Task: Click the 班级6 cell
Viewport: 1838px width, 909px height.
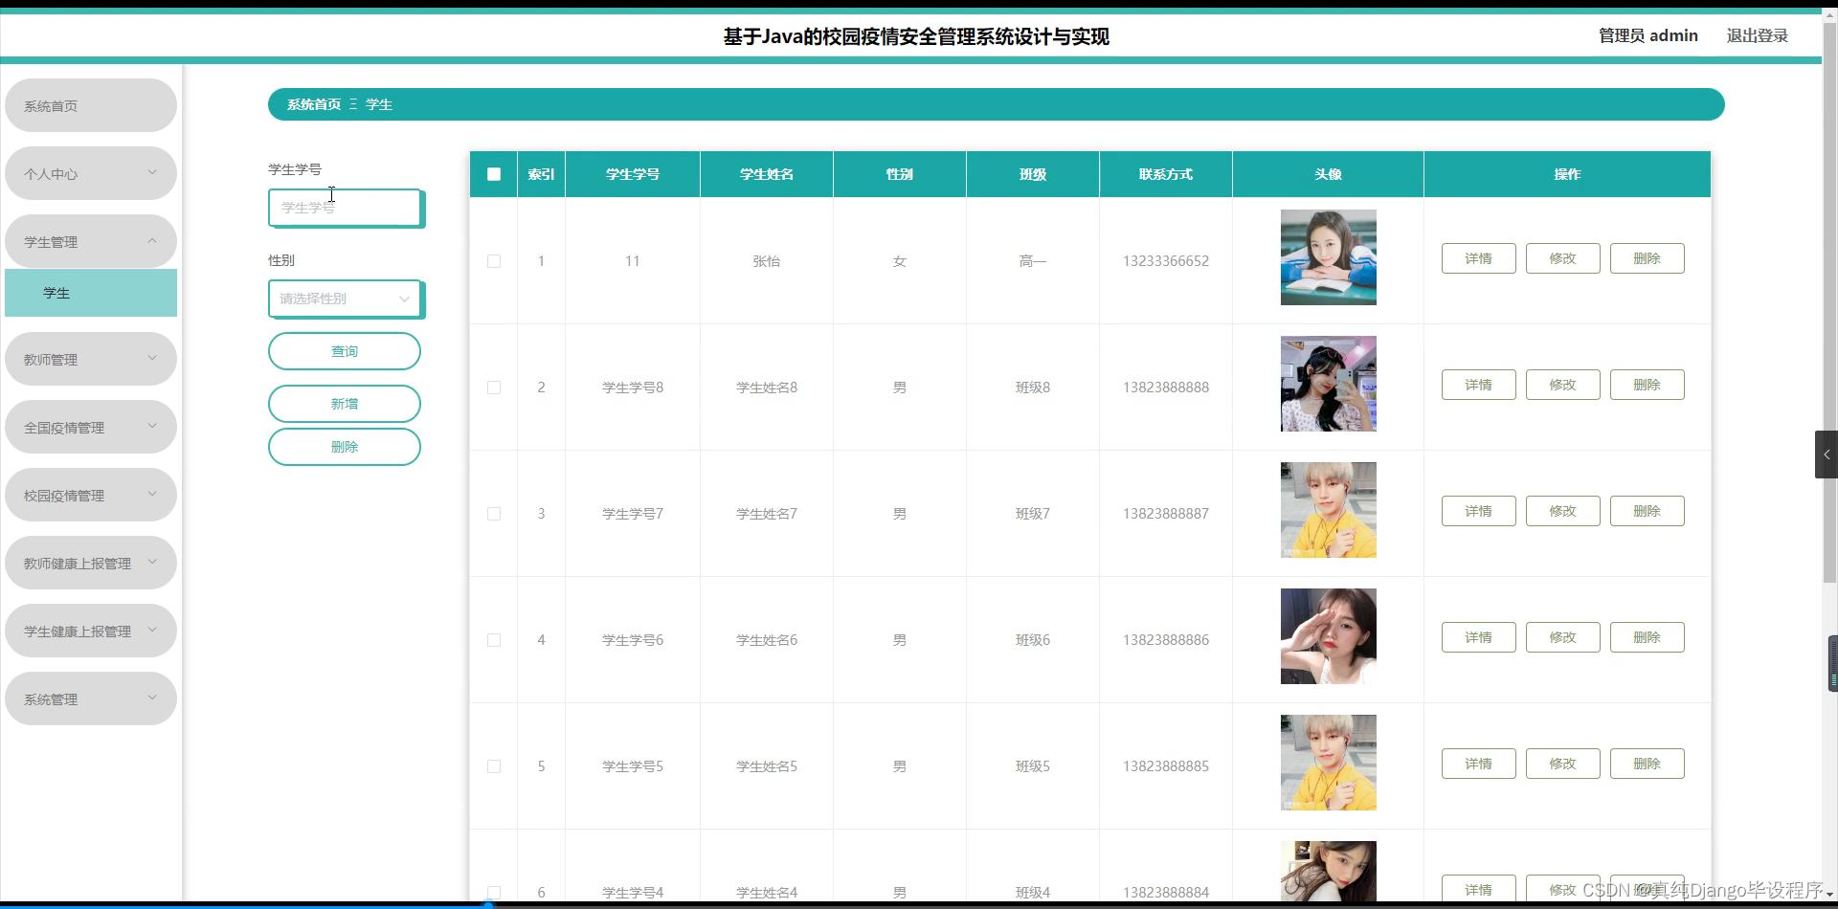Action: pyautogui.click(x=1033, y=640)
